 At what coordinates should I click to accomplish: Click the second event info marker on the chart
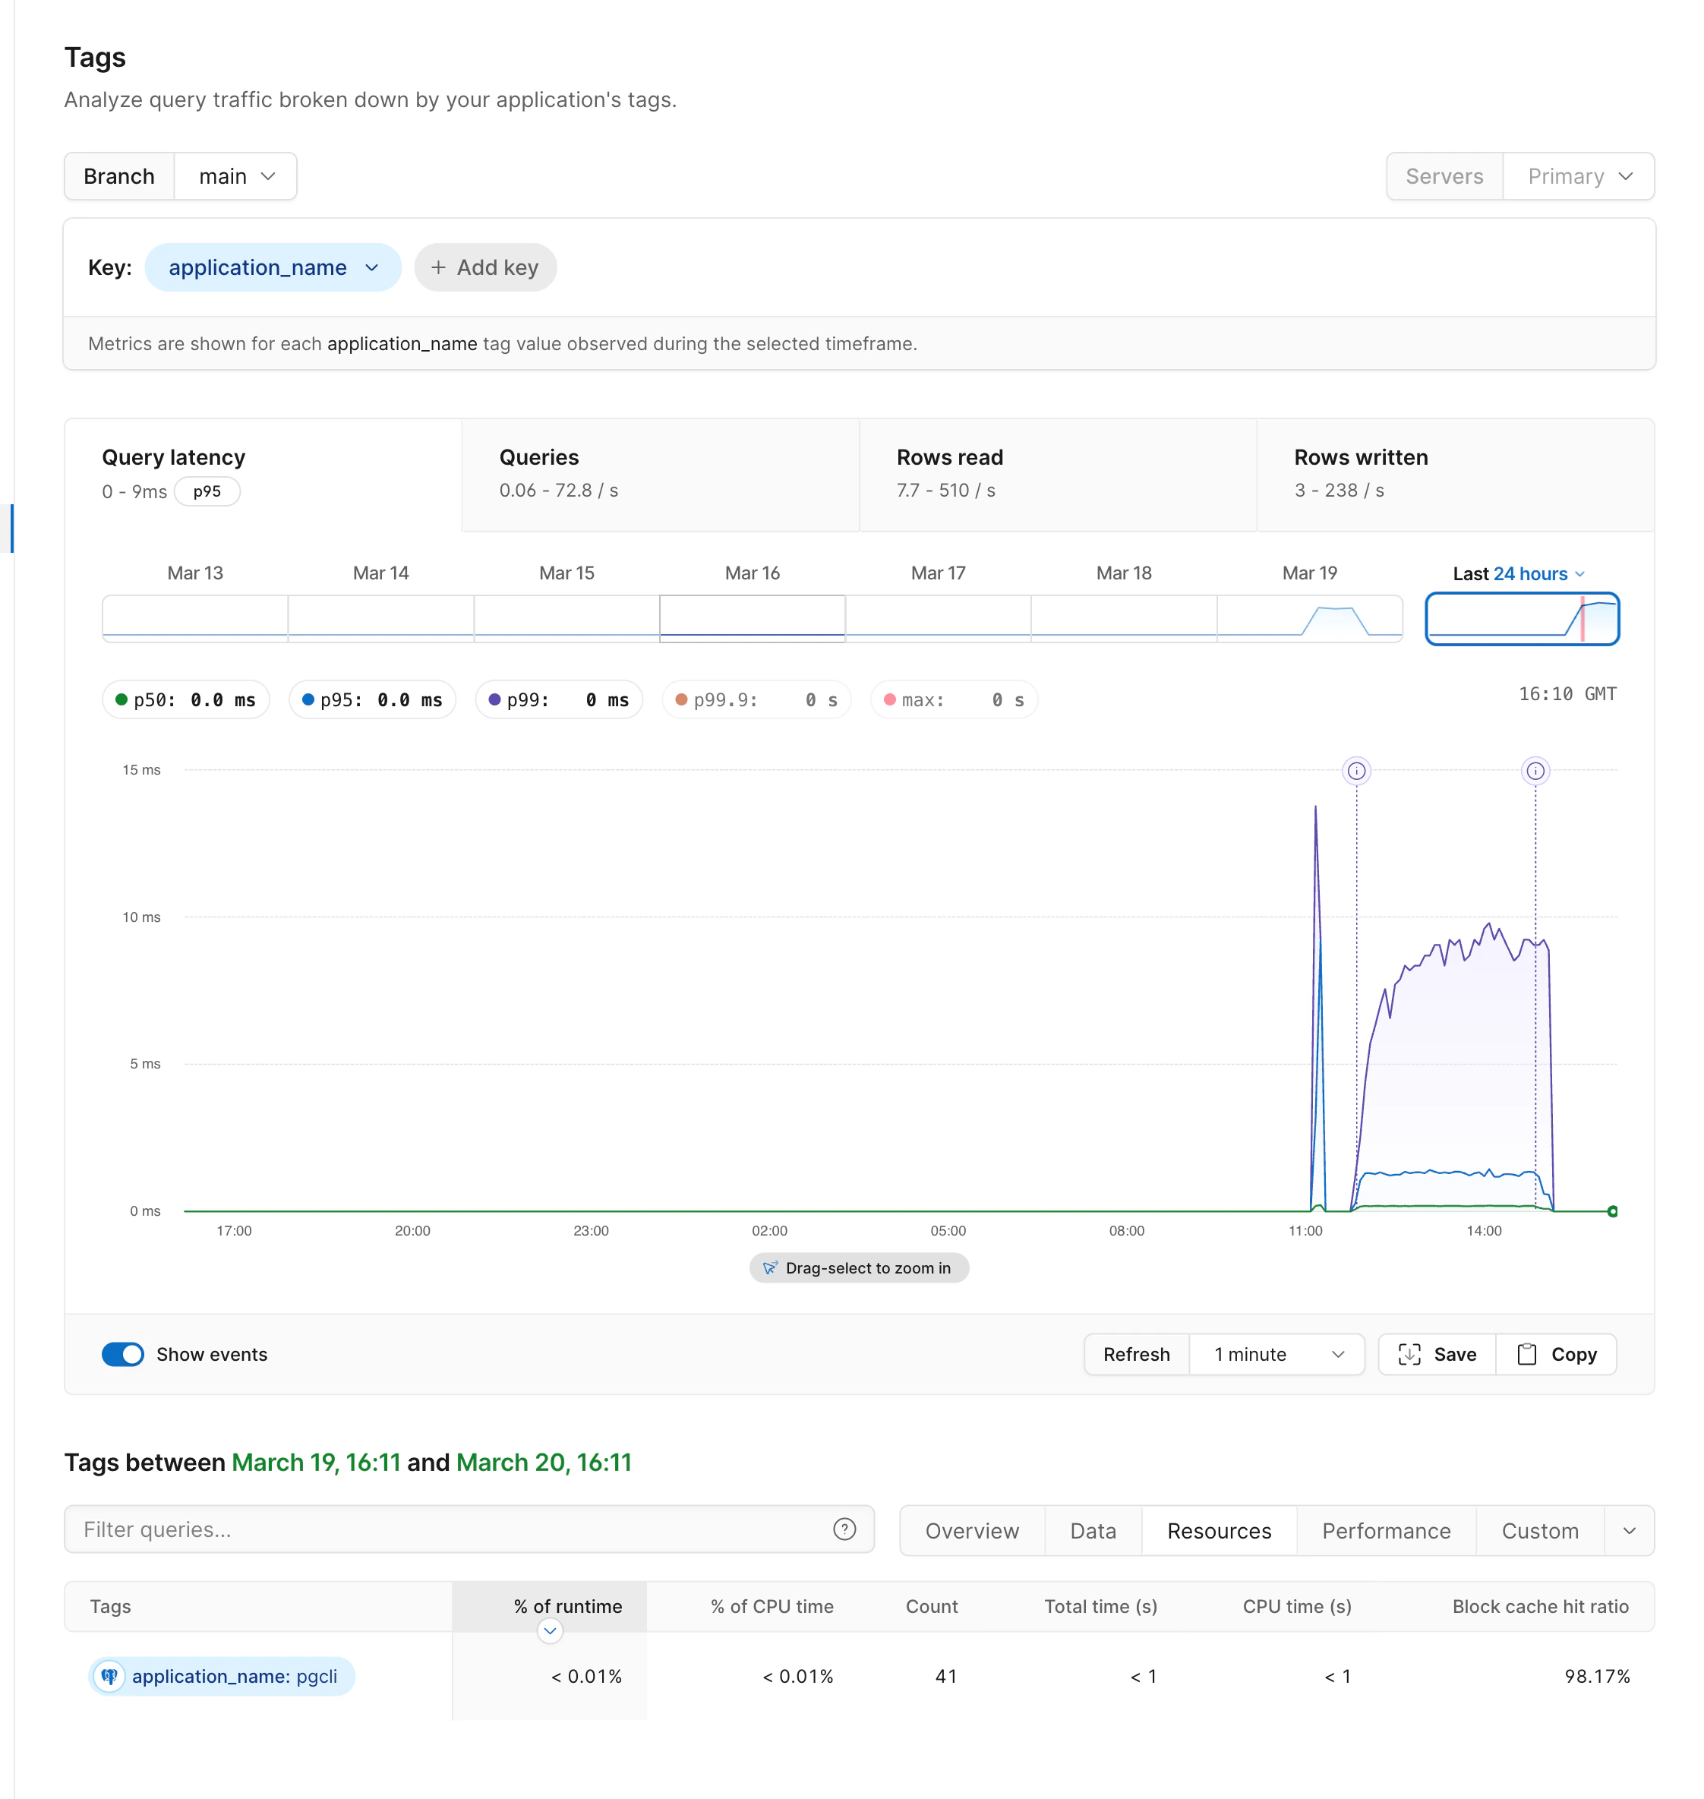[1535, 770]
